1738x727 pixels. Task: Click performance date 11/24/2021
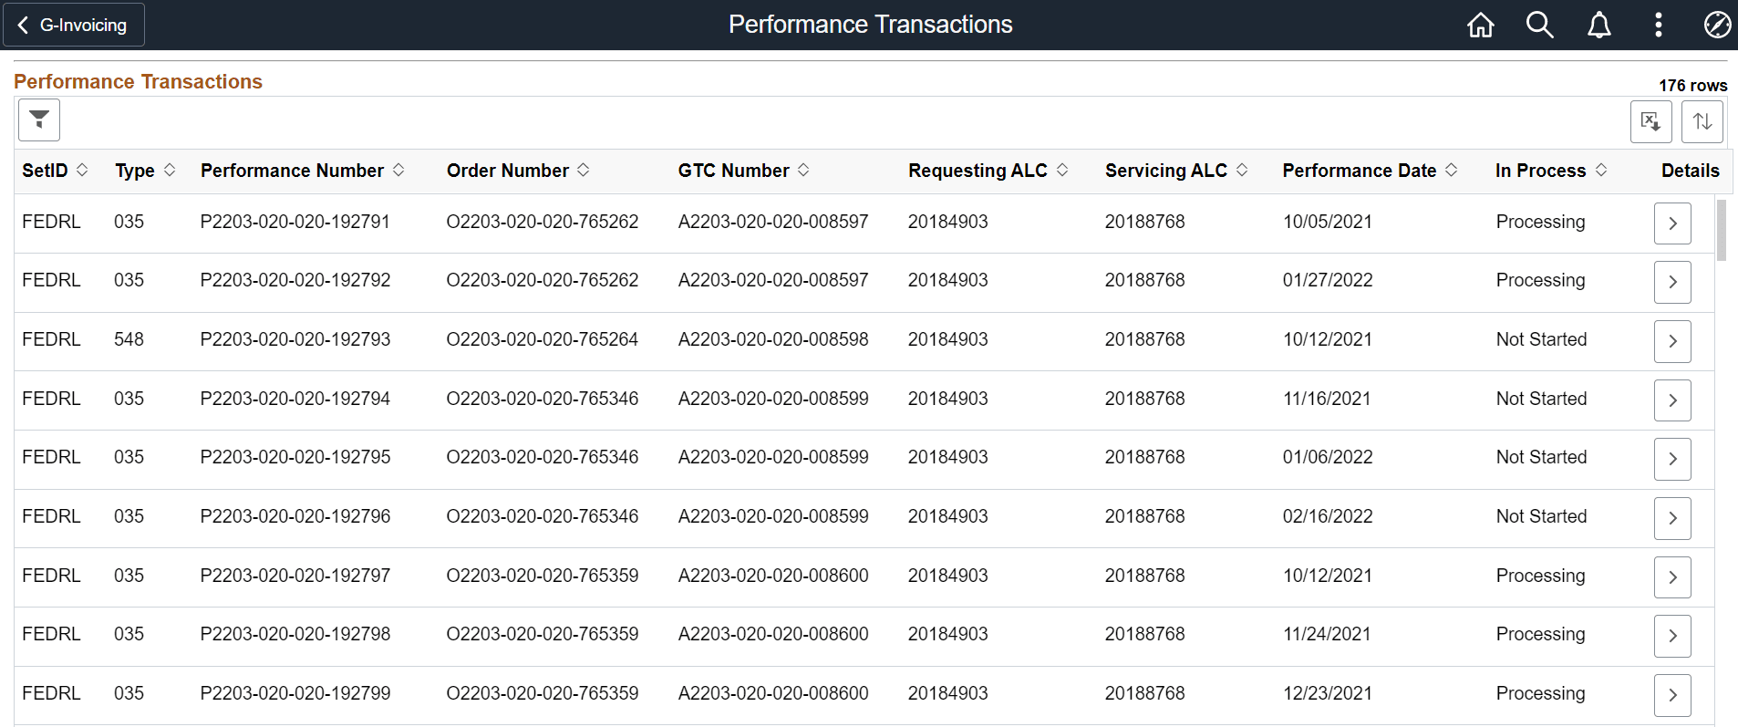tap(1327, 634)
